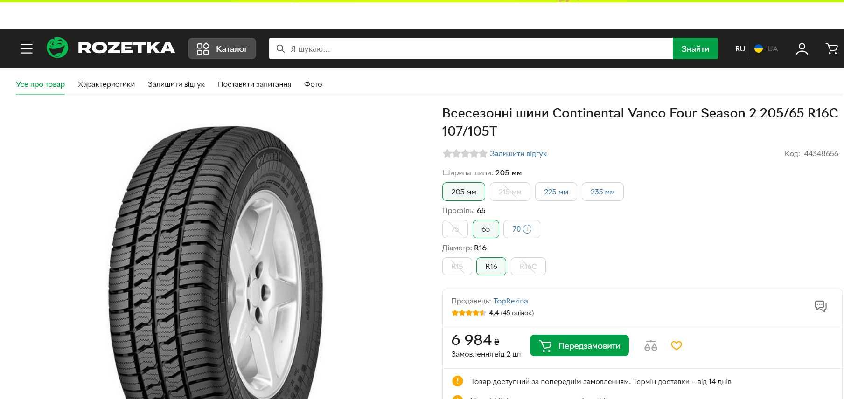
Task: Switch to 'Усе про товар' tab
Action: click(40, 84)
